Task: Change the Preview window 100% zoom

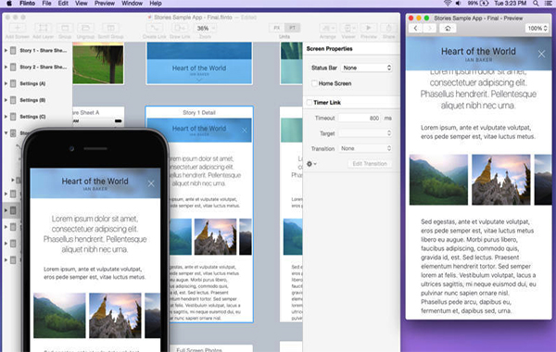Action: point(537,29)
